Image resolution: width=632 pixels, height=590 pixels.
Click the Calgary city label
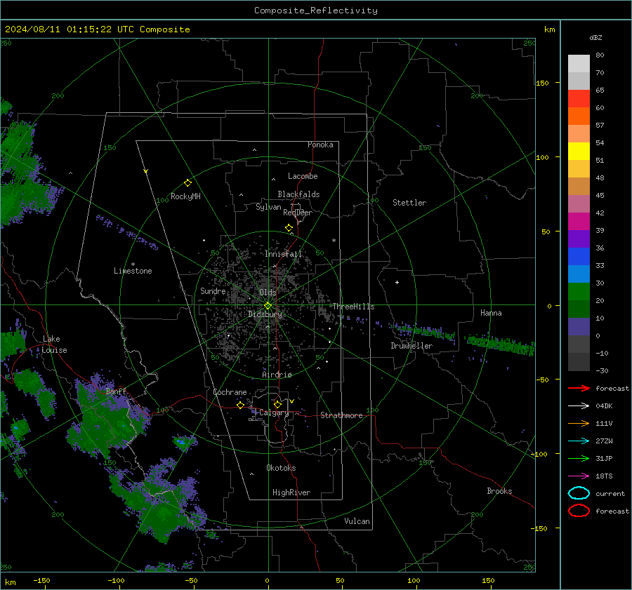tap(274, 413)
